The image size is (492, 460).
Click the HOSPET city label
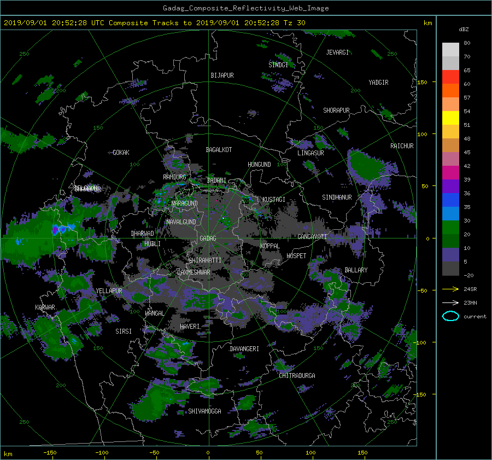(296, 256)
